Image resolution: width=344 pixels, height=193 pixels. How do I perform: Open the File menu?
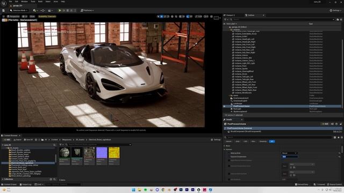coord(10,1)
